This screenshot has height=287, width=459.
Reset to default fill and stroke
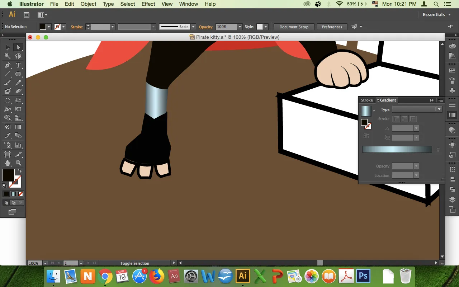coord(4,186)
